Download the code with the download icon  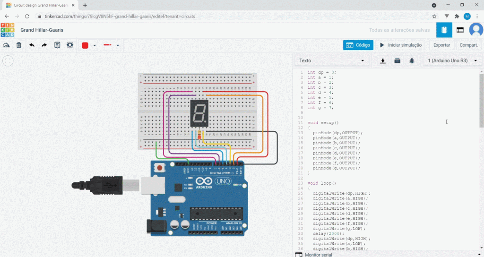point(383,60)
